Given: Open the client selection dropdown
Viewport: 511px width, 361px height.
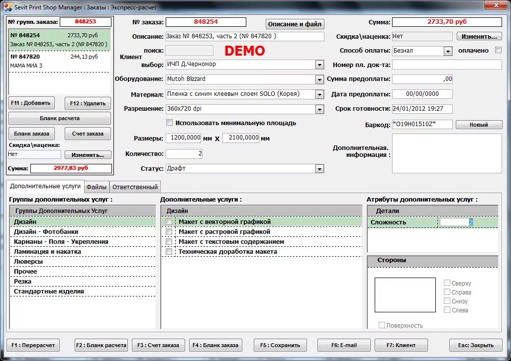Looking at the screenshot, I should point(319,65).
